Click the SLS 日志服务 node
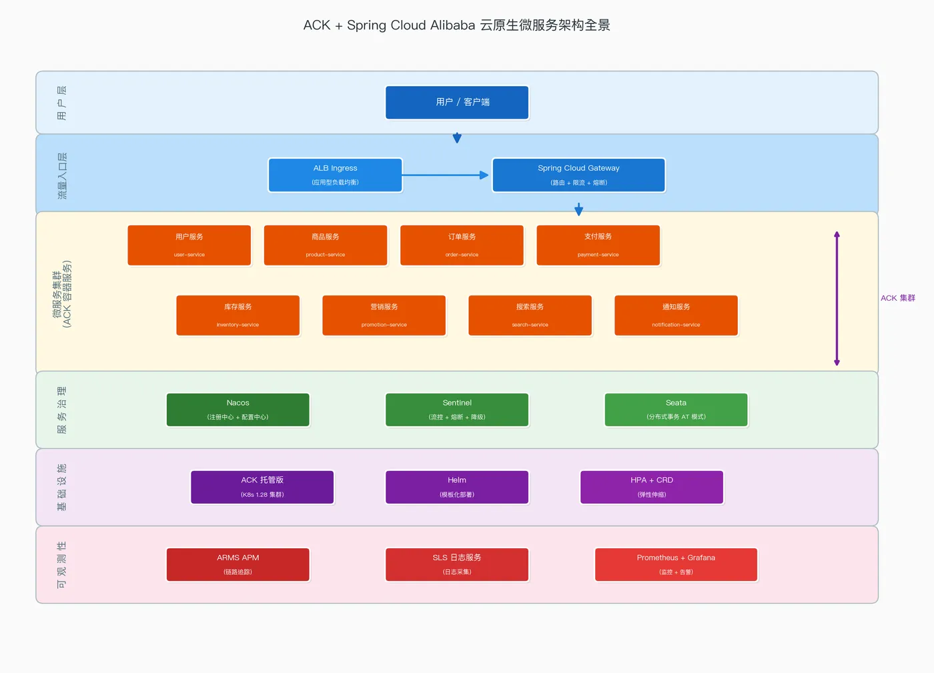 457,565
